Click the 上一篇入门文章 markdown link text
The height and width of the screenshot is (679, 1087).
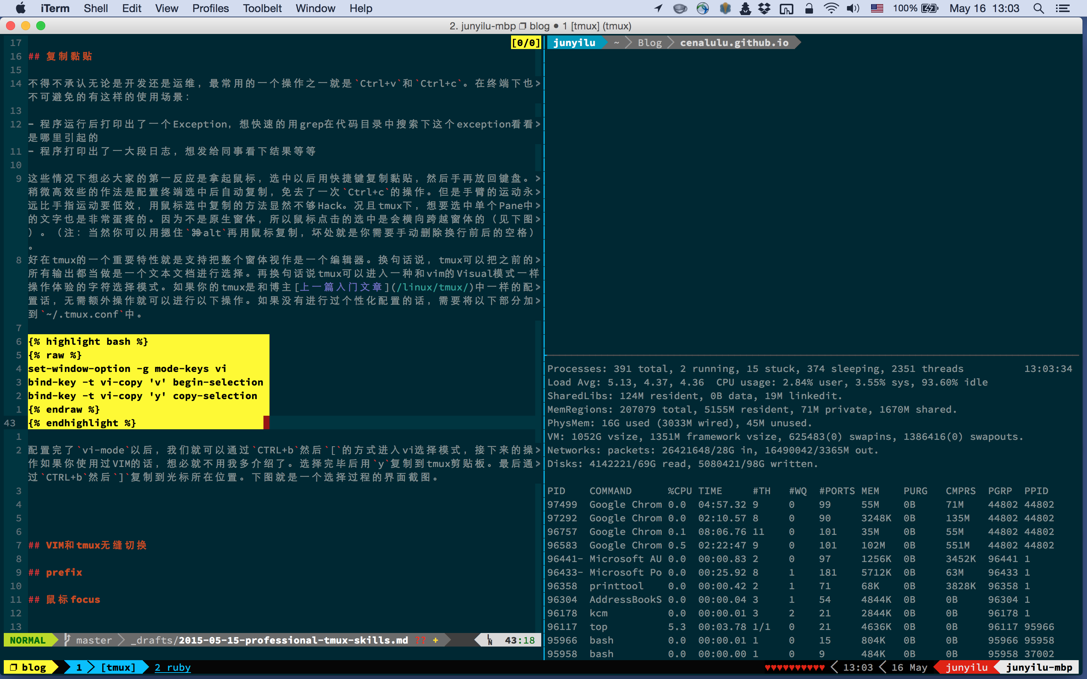pos(341,287)
